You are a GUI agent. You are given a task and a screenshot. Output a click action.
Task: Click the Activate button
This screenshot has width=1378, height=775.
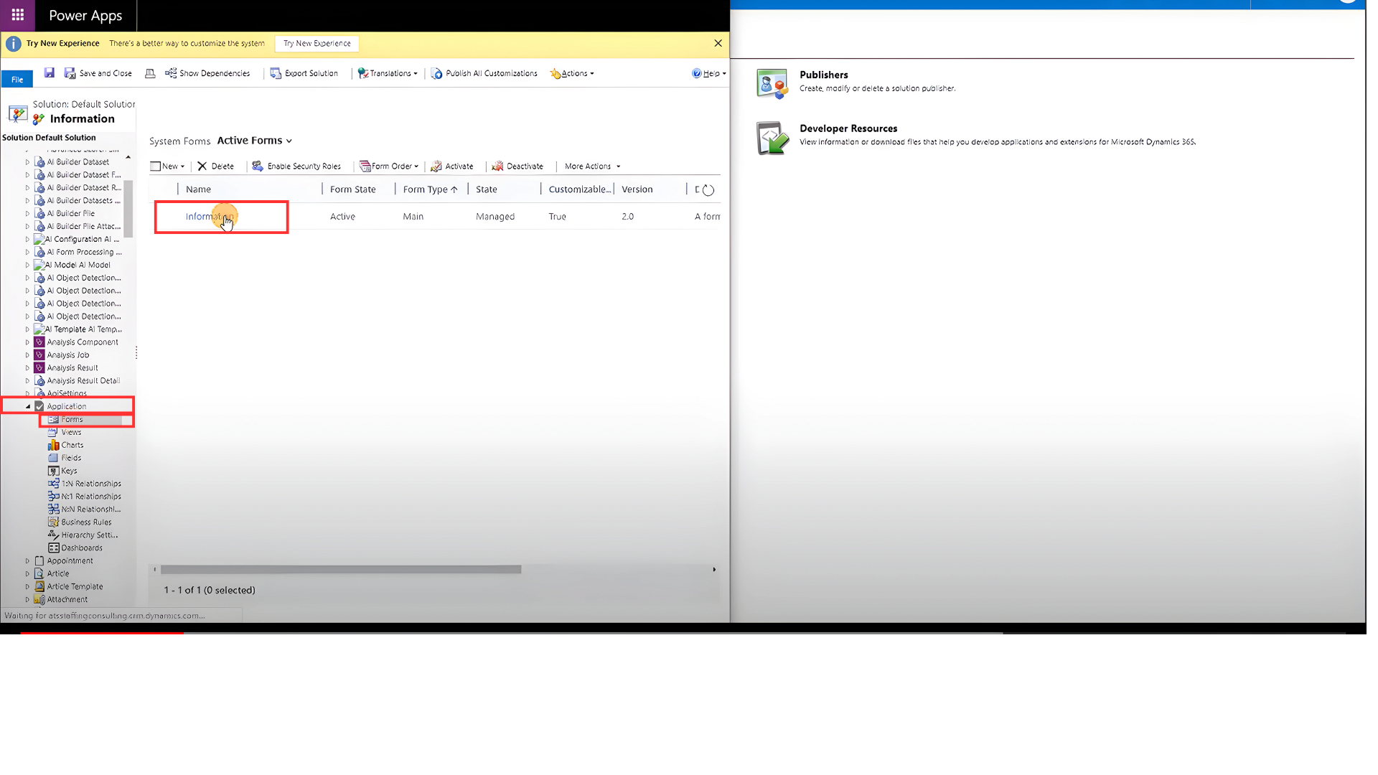[451, 166]
